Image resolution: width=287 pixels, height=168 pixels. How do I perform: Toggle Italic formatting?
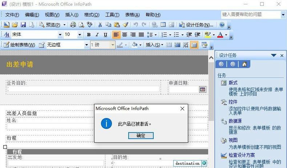click(97, 35)
